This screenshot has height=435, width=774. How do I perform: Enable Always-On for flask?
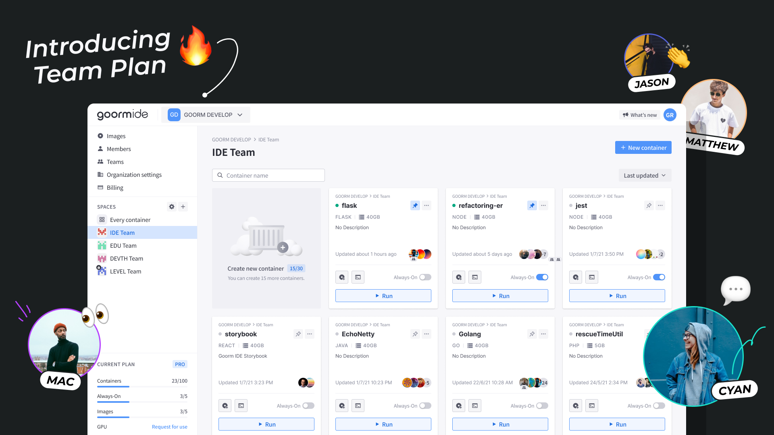425,277
